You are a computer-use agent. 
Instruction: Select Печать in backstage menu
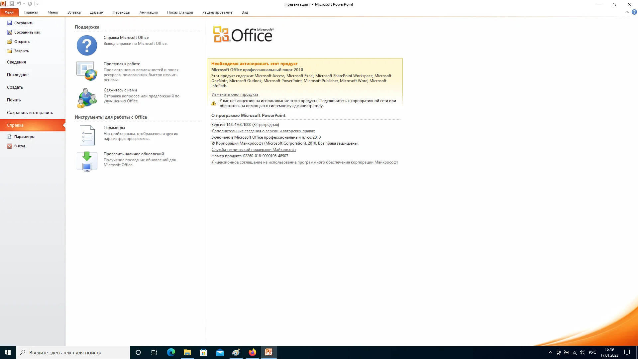tap(33, 100)
